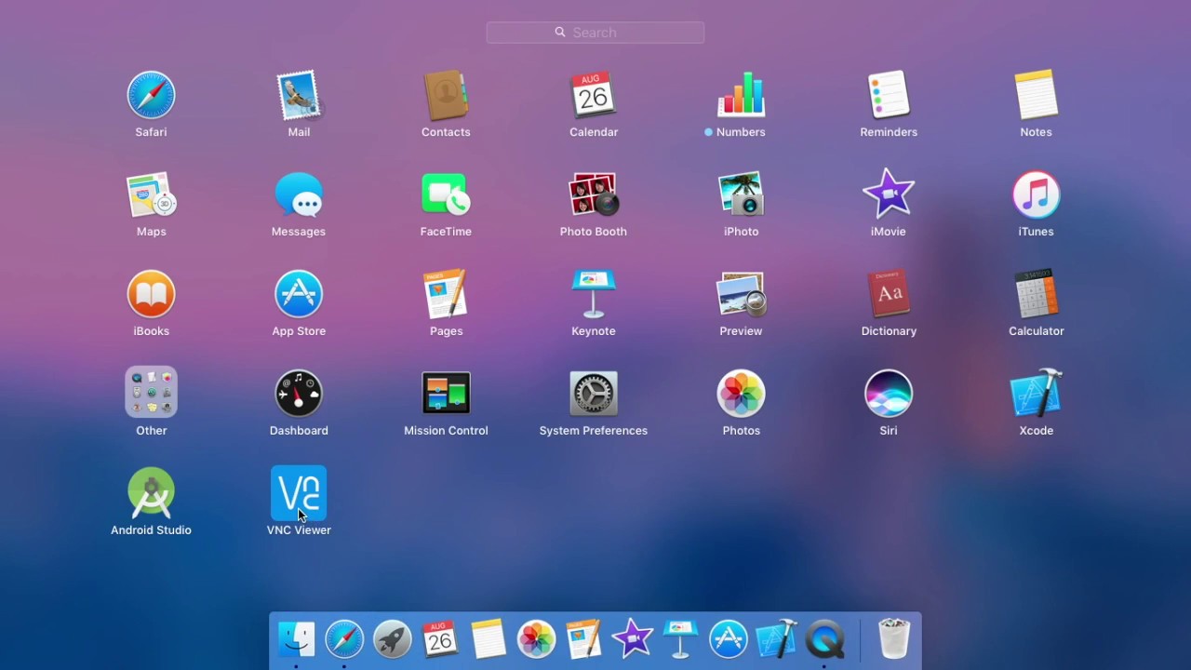Image resolution: width=1191 pixels, height=670 pixels.
Task: Start the FaceTime app
Action: (x=446, y=195)
